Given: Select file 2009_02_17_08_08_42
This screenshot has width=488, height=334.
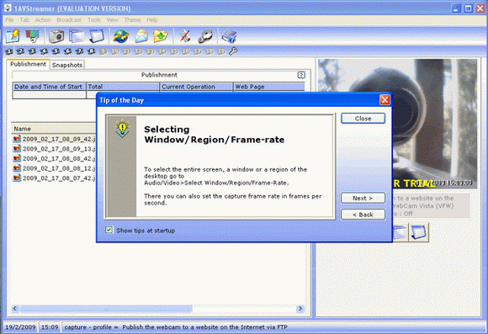Looking at the screenshot, I should point(54,158).
